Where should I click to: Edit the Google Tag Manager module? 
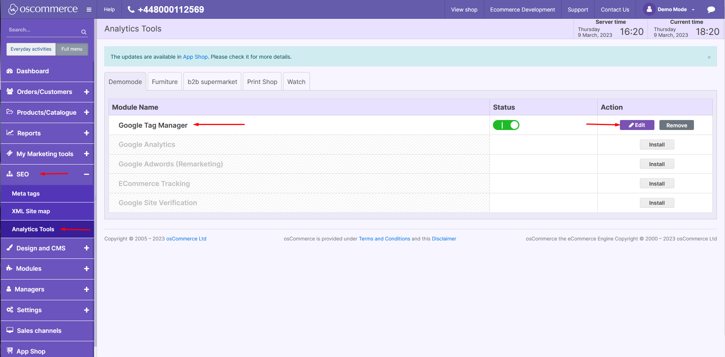click(x=637, y=125)
